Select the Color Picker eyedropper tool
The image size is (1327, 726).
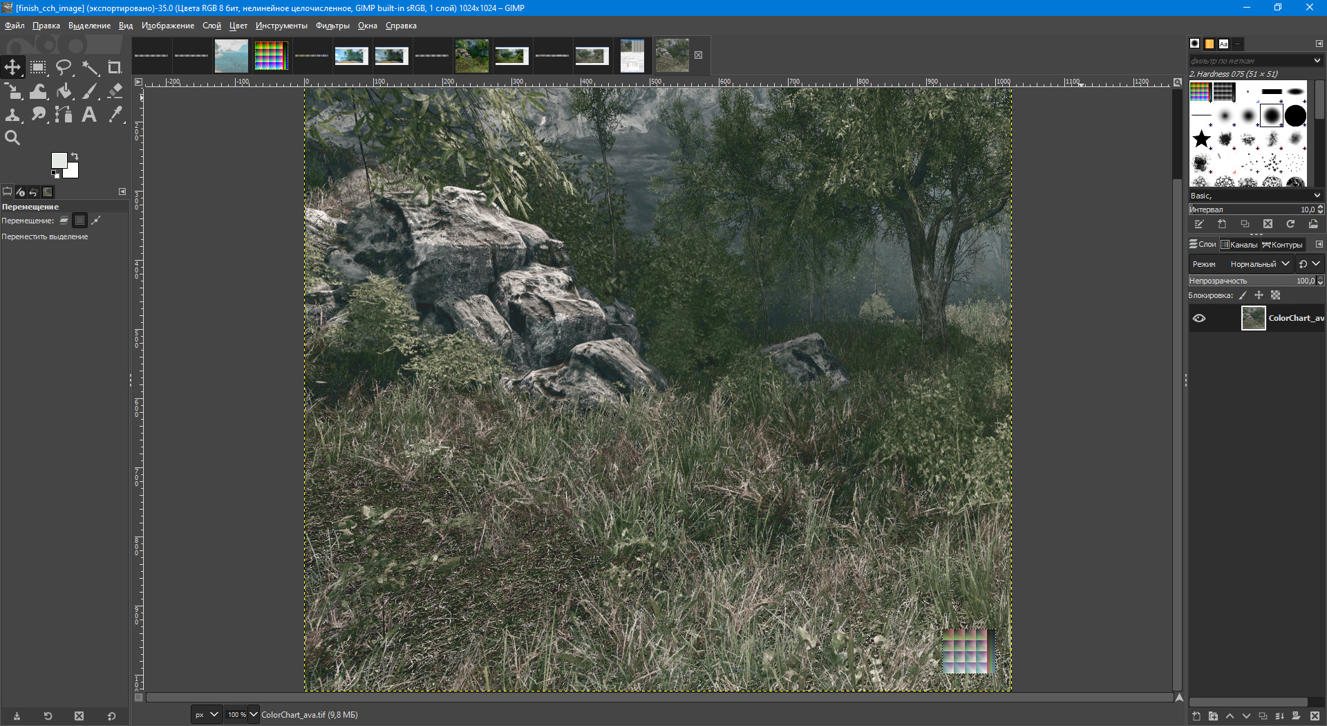(115, 115)
